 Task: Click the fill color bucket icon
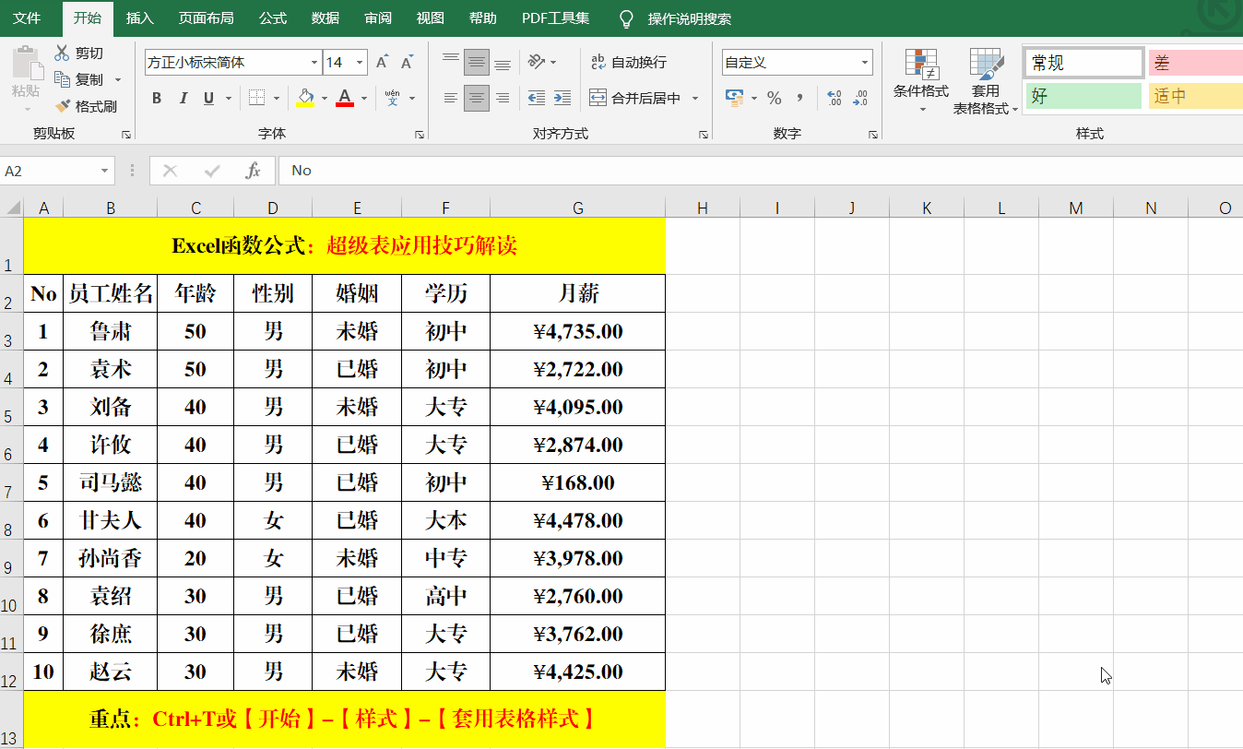pyautogui.click(x=308, y=97)
